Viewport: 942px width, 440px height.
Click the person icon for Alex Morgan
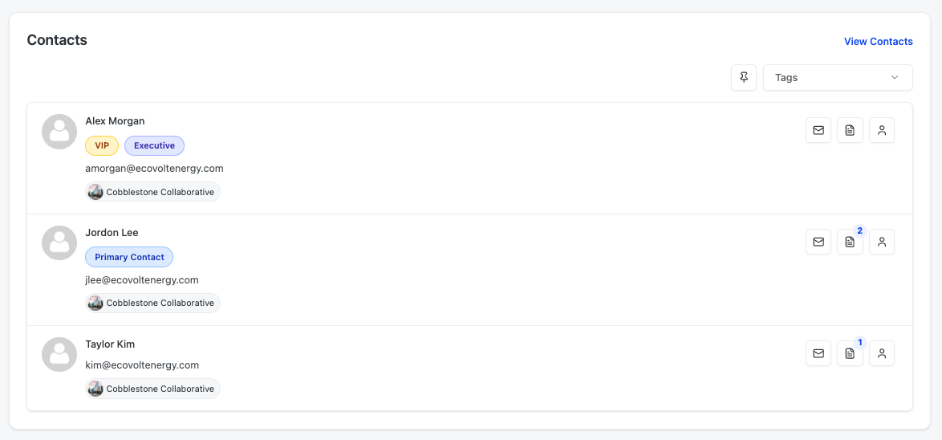(x=881, y=130)
